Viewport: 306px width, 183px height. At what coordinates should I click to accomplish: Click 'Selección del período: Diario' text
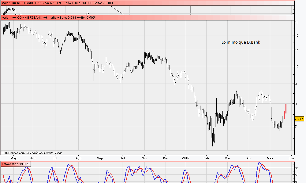[x=44, y=153]
